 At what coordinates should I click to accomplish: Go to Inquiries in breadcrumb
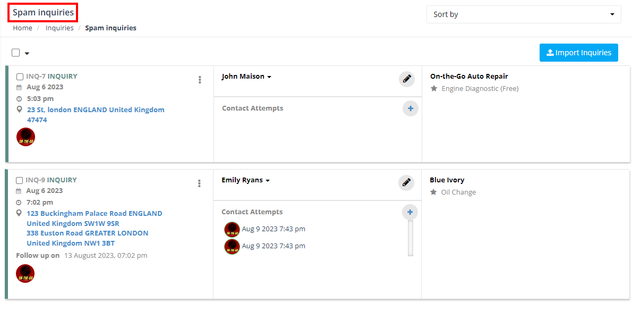pos(59,28)
